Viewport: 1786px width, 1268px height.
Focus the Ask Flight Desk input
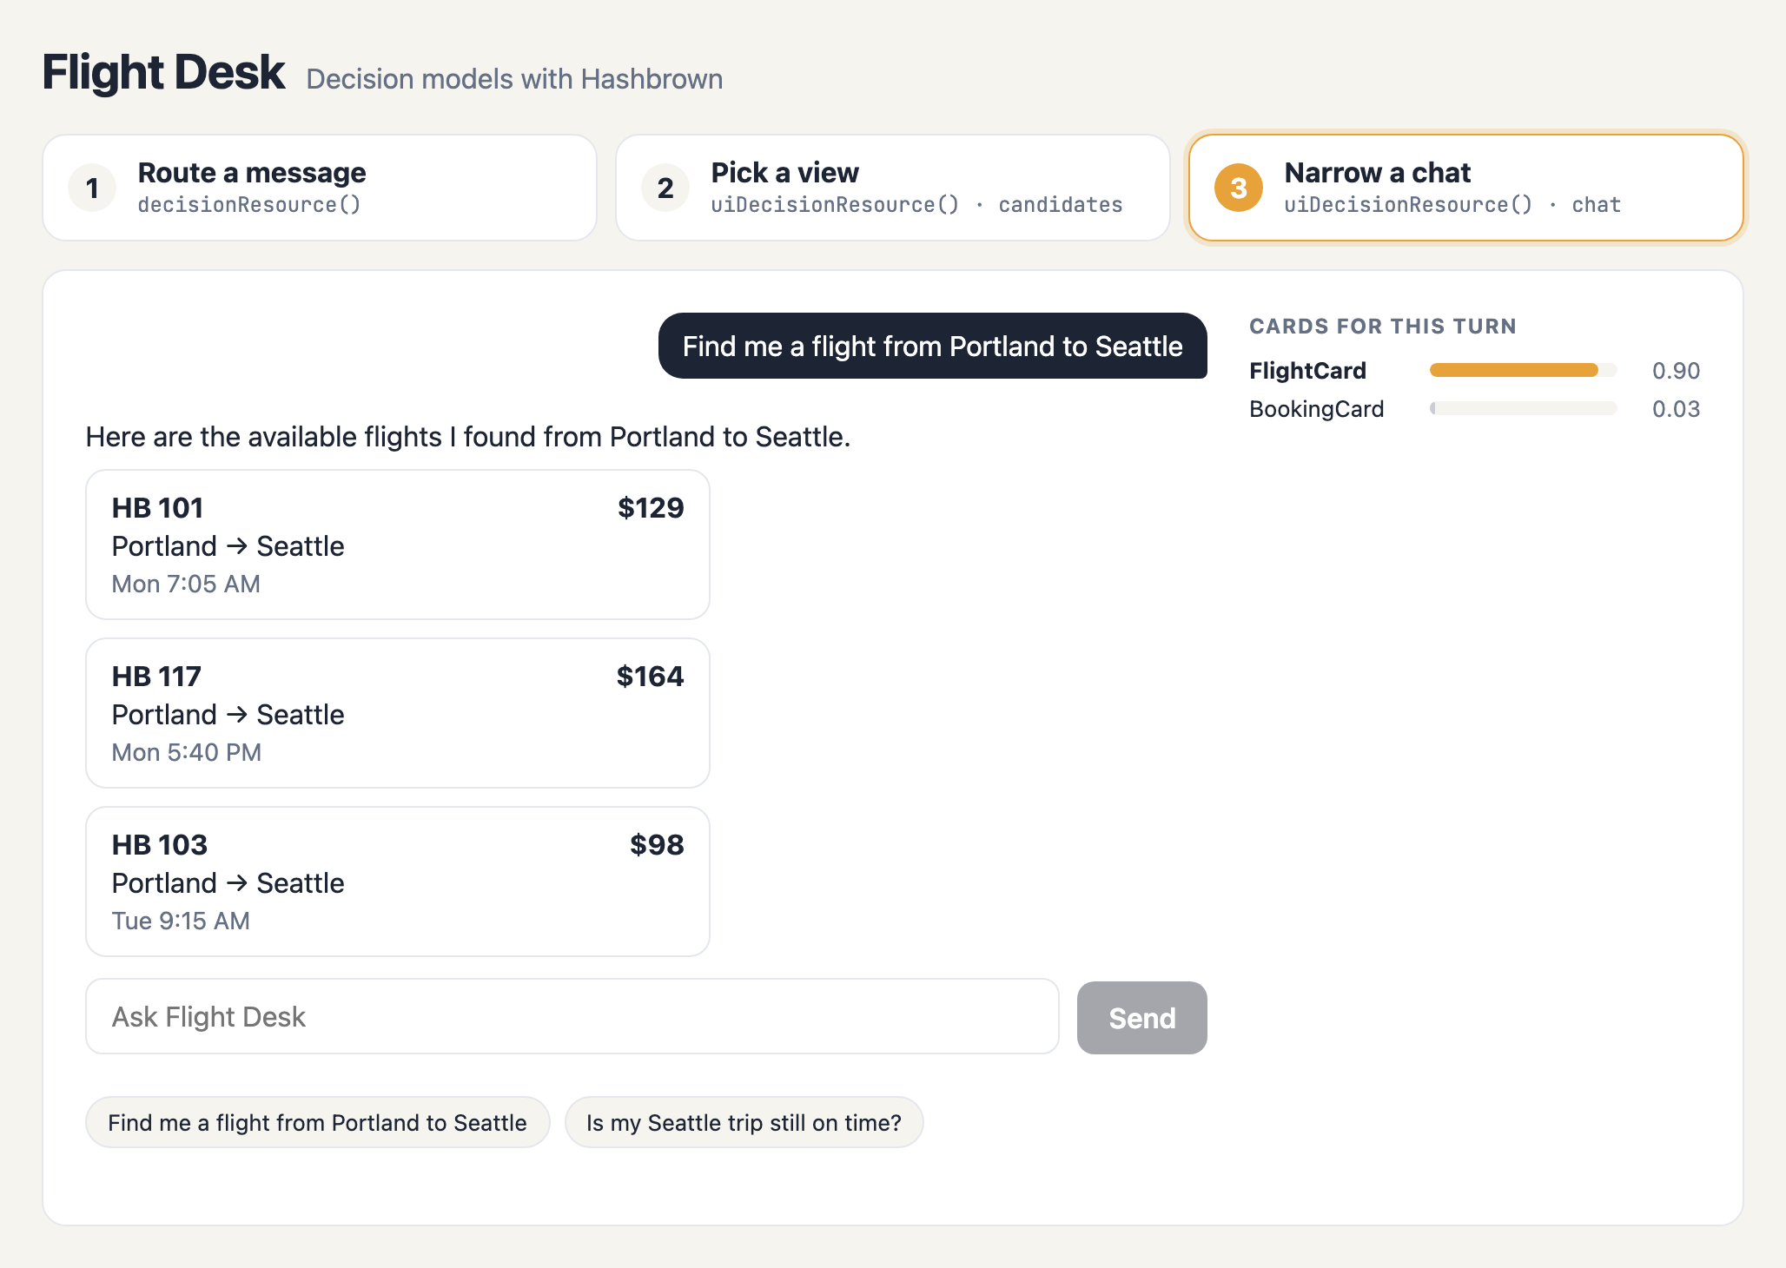(x=572, y=1017)
